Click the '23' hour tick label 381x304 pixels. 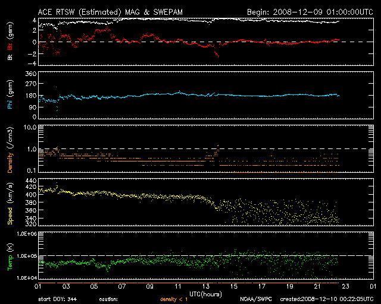(345, 287)
